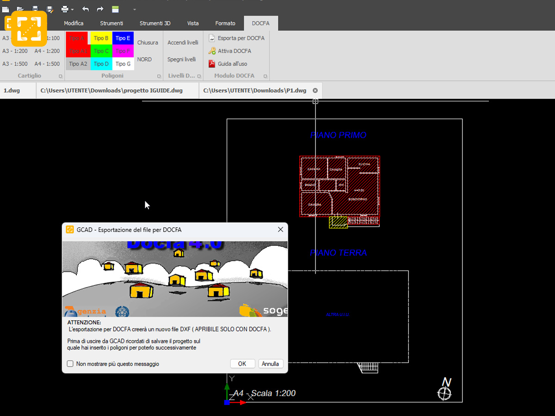Click the UCS axis origin icon
This screenshot has width=555, height=416.
coord(227,403)
